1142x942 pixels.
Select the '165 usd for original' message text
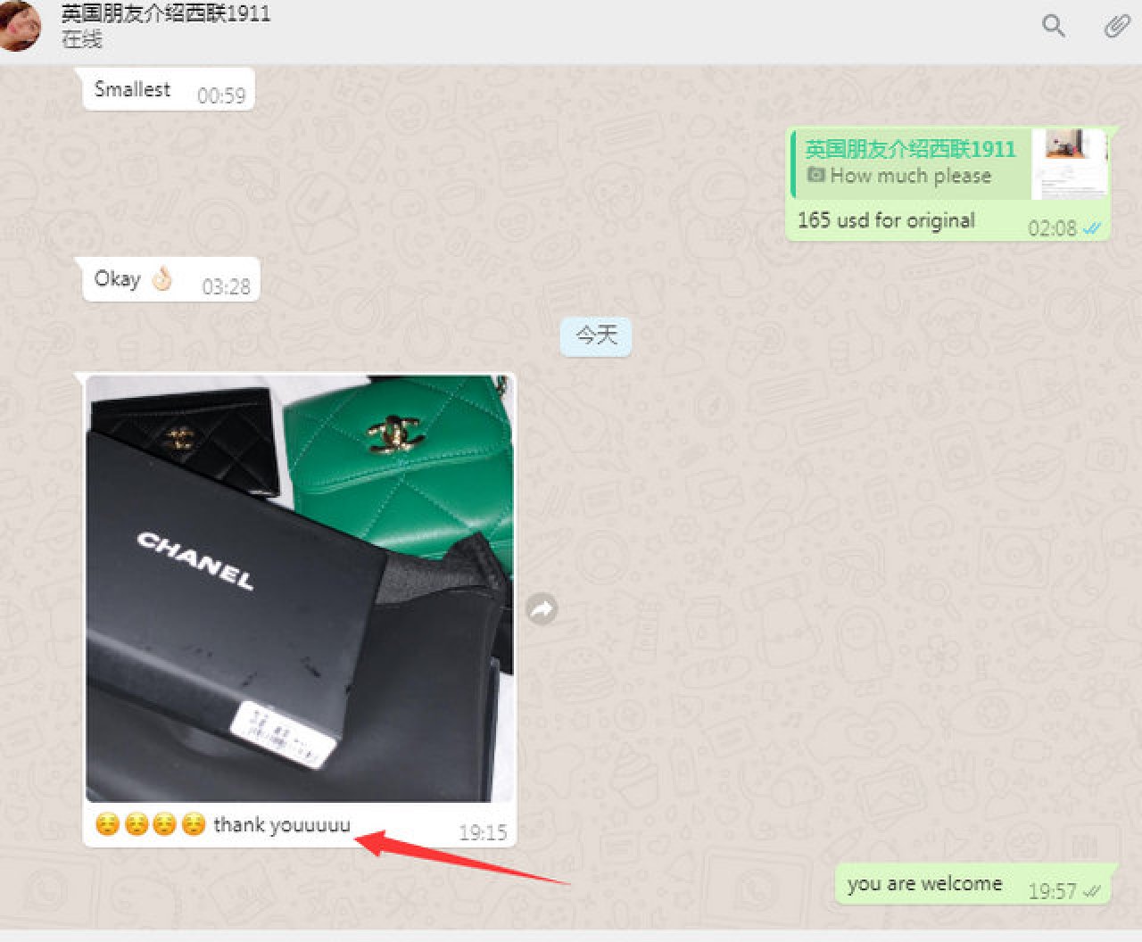click(x=886, y=220)
